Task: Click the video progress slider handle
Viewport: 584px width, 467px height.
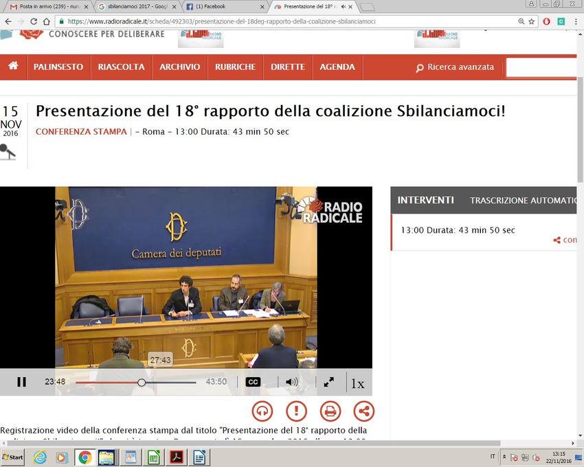Action: 142,383
